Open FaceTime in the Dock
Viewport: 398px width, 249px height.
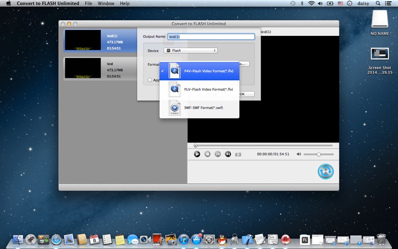coord(145,240)
